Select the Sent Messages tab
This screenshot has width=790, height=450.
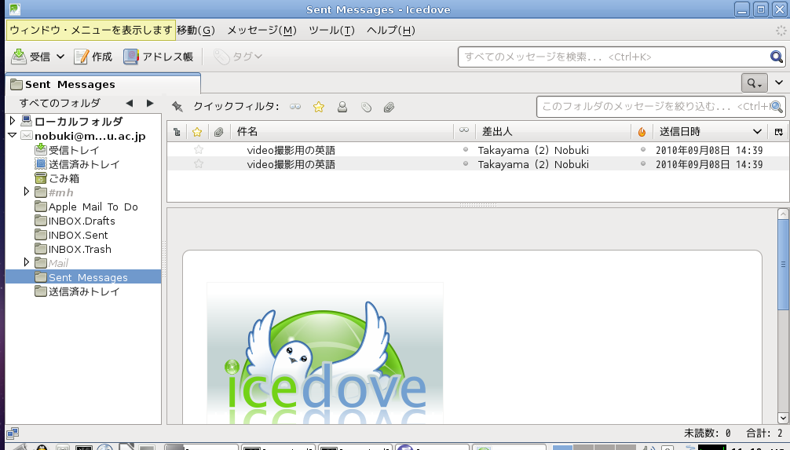pyautogui.click(x=103, y=84)
